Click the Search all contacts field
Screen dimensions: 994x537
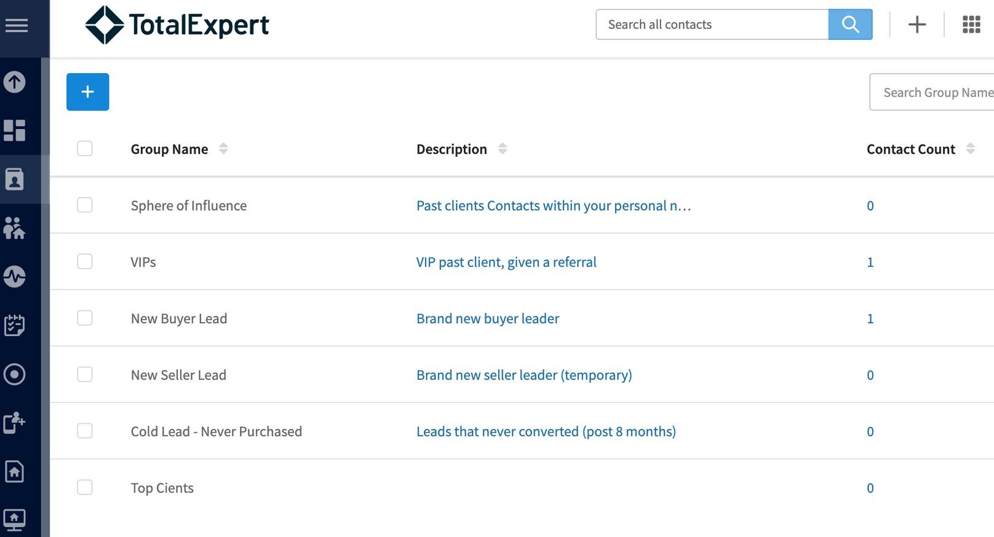712,25
